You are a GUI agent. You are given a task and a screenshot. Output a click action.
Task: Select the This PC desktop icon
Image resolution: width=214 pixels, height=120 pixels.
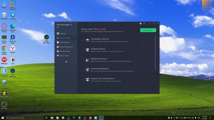pos(4,5)
